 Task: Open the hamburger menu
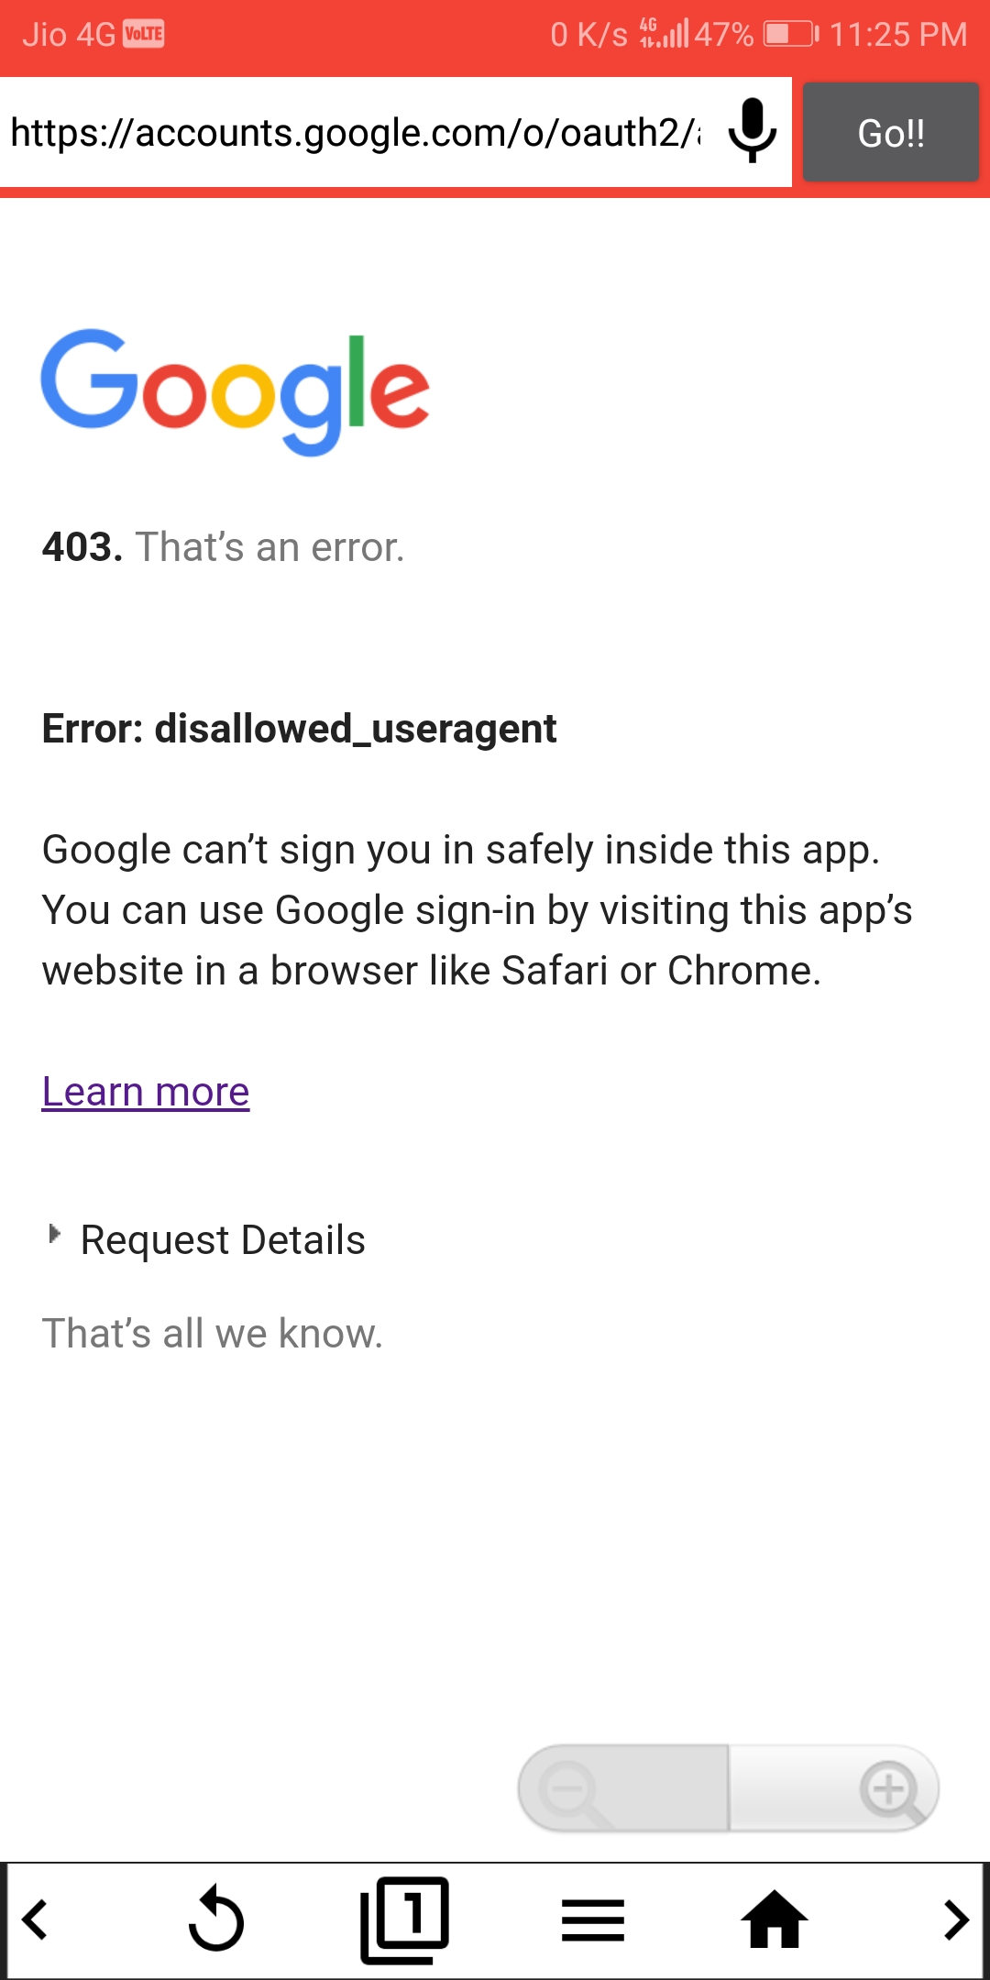593,1920
